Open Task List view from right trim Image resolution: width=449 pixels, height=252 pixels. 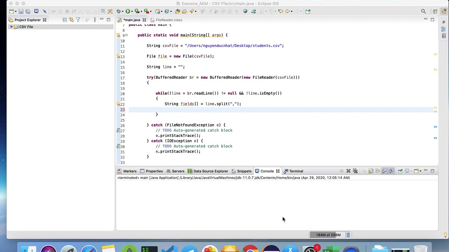tap(444, 36)
